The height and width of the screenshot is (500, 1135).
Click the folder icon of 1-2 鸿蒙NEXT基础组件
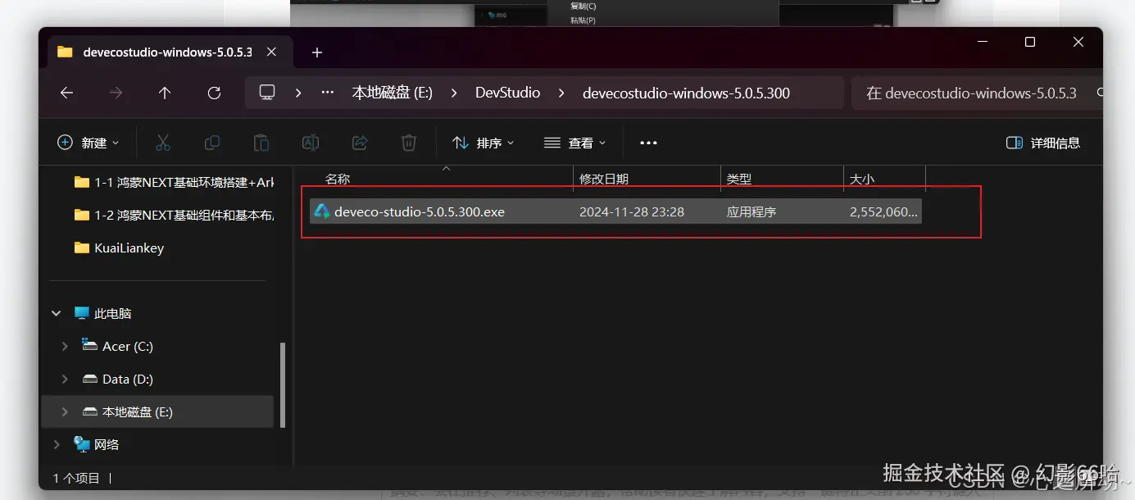pos(81,215)
